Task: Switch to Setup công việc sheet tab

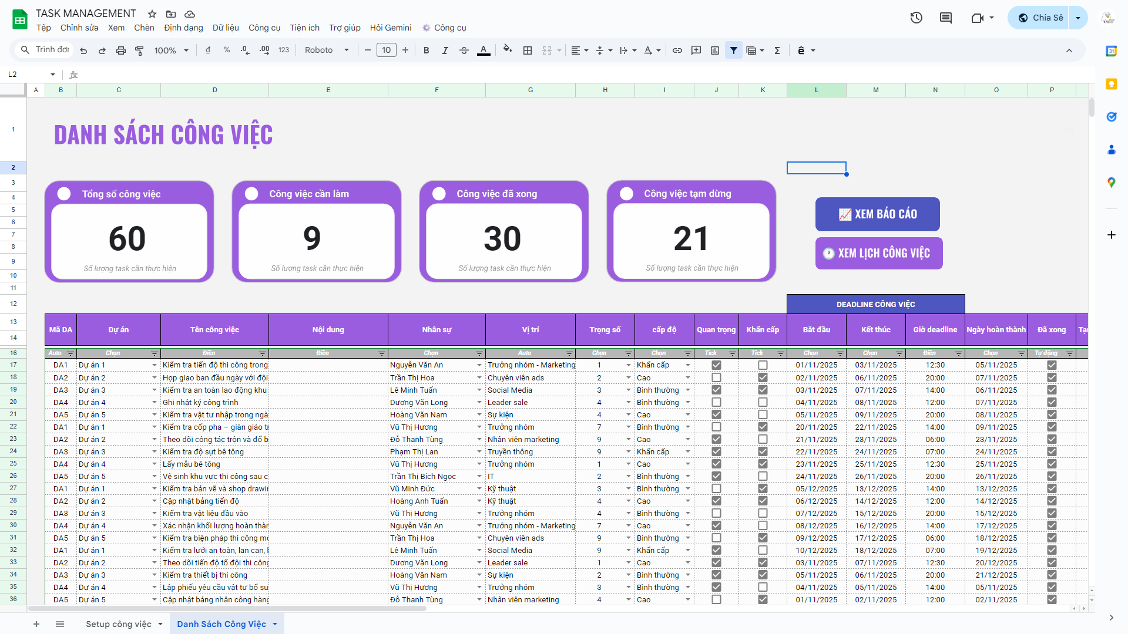Action: (119, 624)
